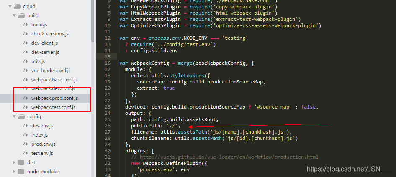The image size is (396, 177).
Task: Click the dist folder icon
Action: pos(21,162)
